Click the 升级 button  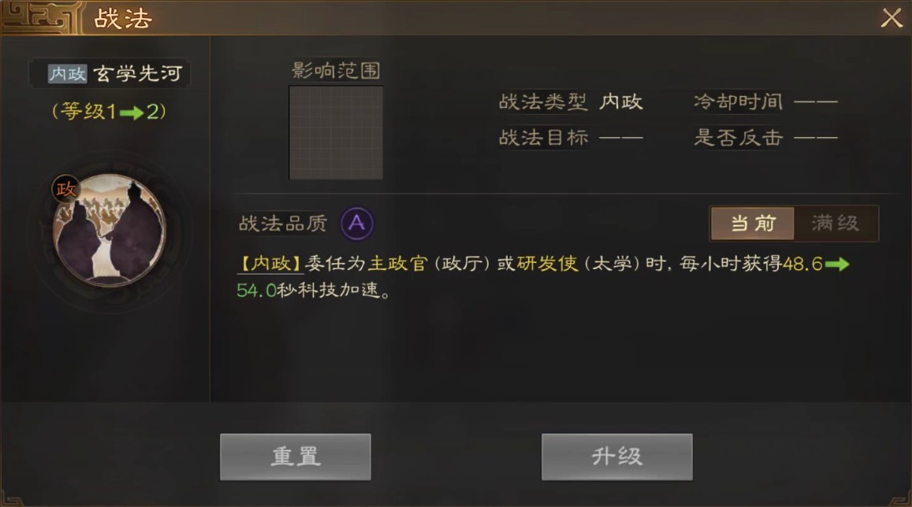click(x=617, y=457)
